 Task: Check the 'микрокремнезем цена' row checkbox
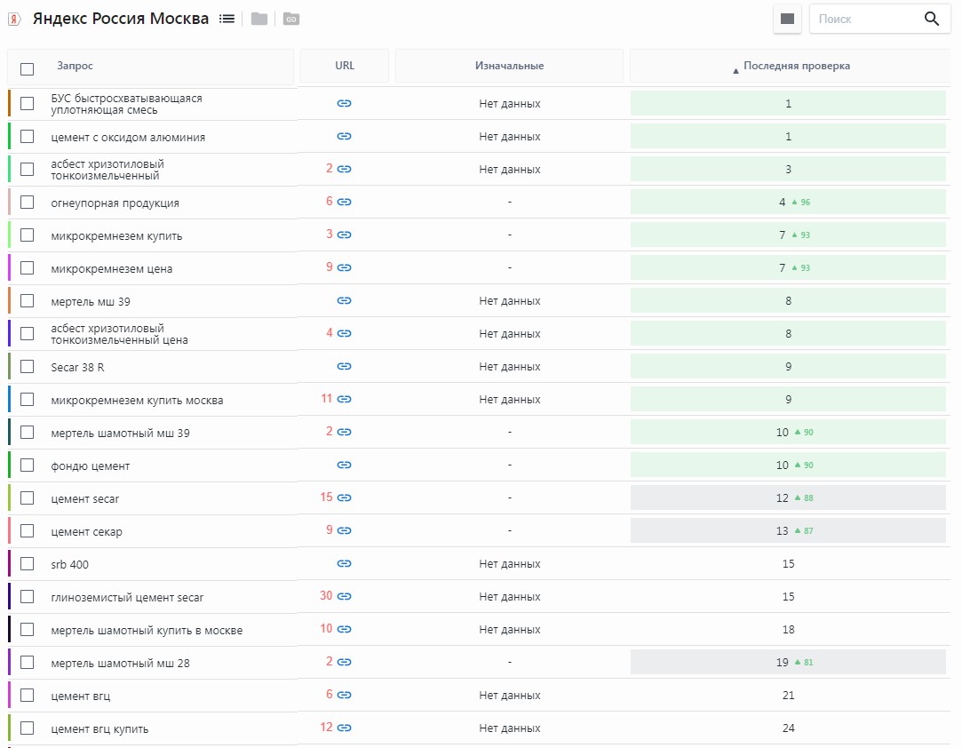28,268
